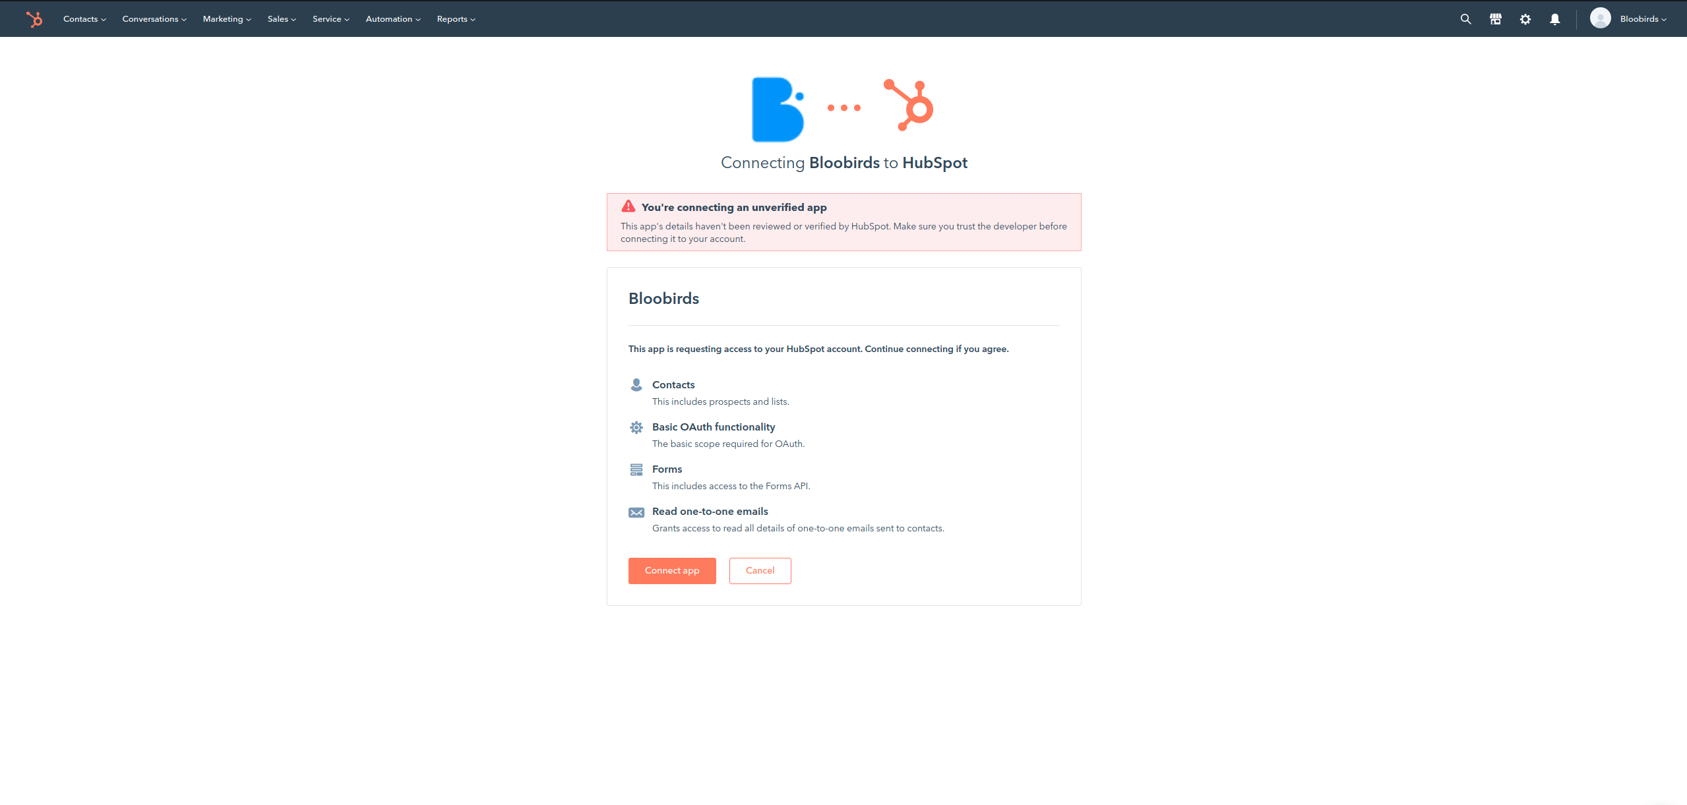Click the 'Read one-to-one emails' scope label
This screenshot has height=805, width=1687.
pos(710,511)
